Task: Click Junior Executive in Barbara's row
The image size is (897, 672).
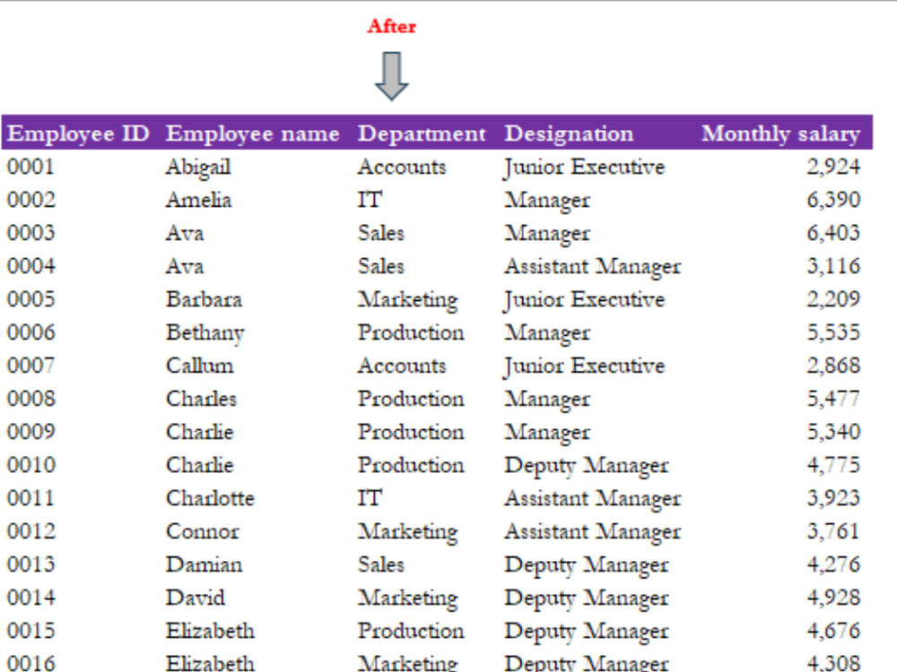Action: (x=584, y=300)
